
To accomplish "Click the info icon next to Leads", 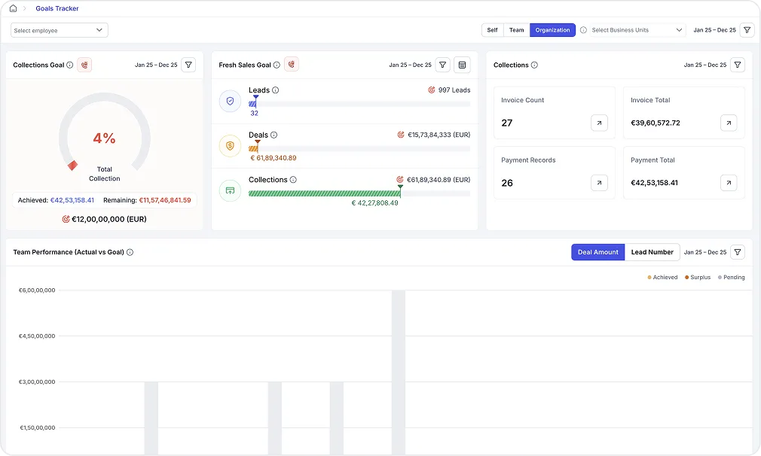I will coord(275,90).
